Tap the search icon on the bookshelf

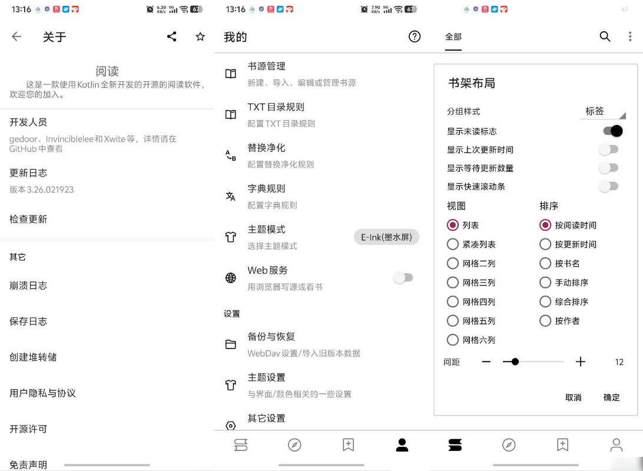605,37
